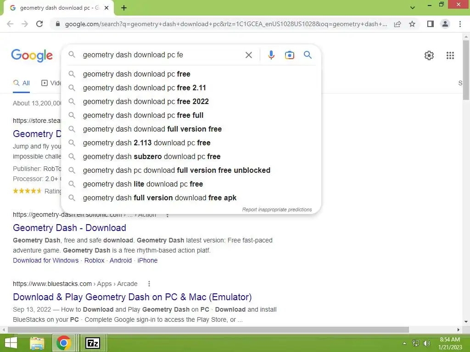Reload the current page
Viewport: 470px width, 352px height.
(x=39, y=24)
